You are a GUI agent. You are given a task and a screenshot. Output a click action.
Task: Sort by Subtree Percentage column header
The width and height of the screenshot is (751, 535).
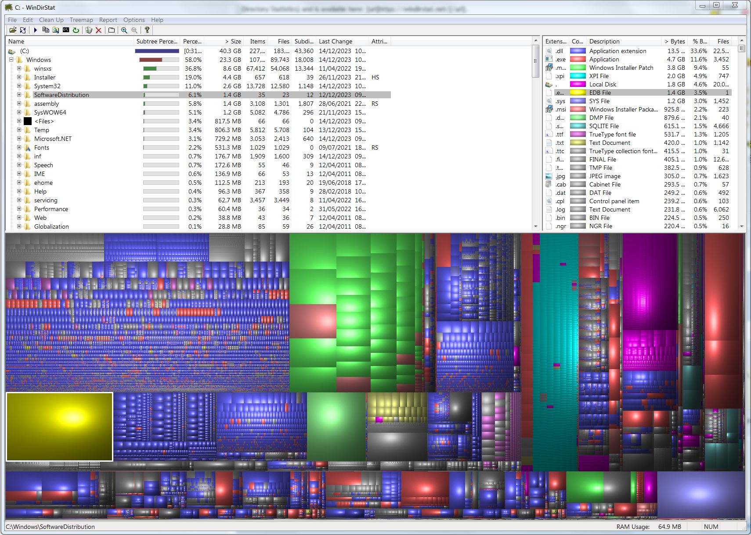pos(157,41)
